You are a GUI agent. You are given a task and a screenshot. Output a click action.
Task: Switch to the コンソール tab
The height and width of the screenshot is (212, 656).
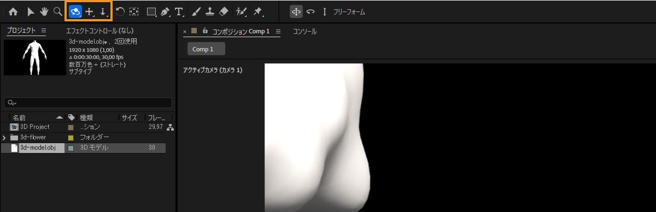[x=304, y=32]
